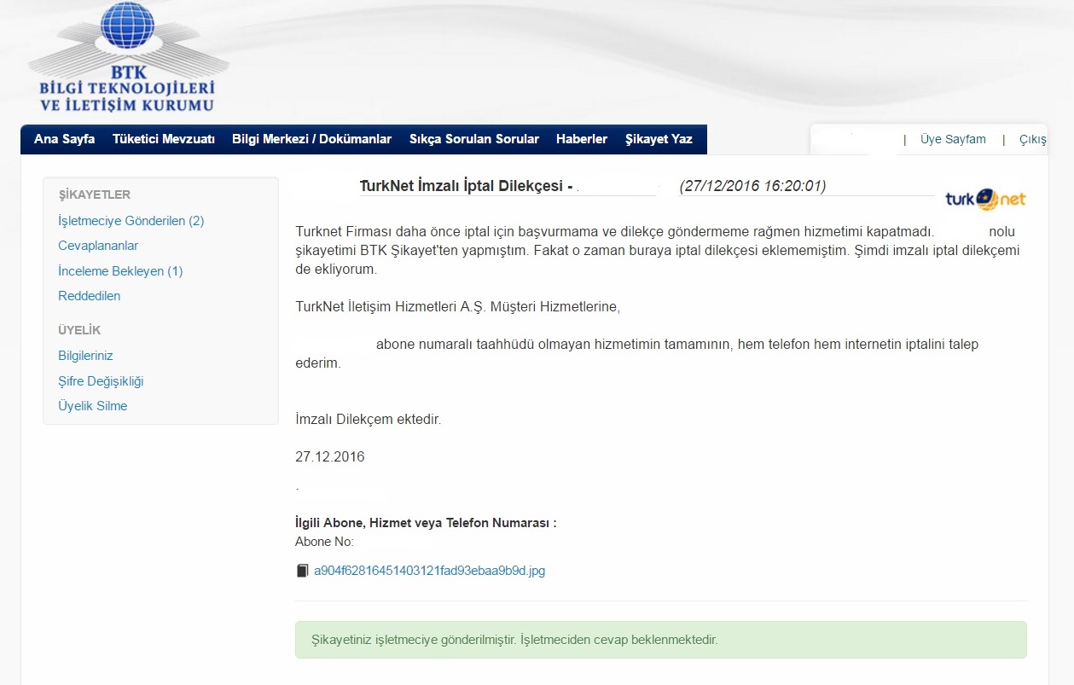Open the Haberler menu item

click(x=582, y=139)
